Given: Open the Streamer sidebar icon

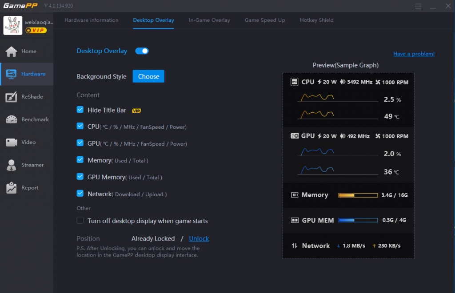Looking at the screenshot, I should [11, 165].
